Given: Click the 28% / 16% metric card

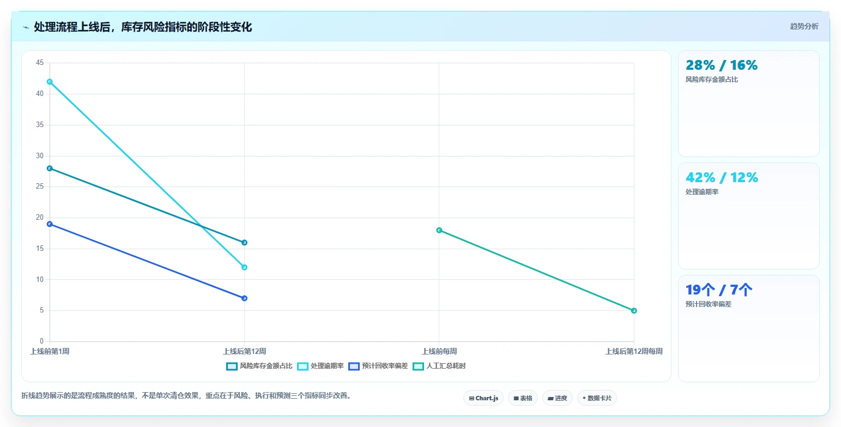Looking at the screenshot, I should pyautogui.click(x=748, y=104).
